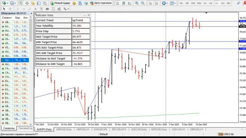246x138 pixels.
Task: Select the cursor arrow tool
Action: point(4,9)
